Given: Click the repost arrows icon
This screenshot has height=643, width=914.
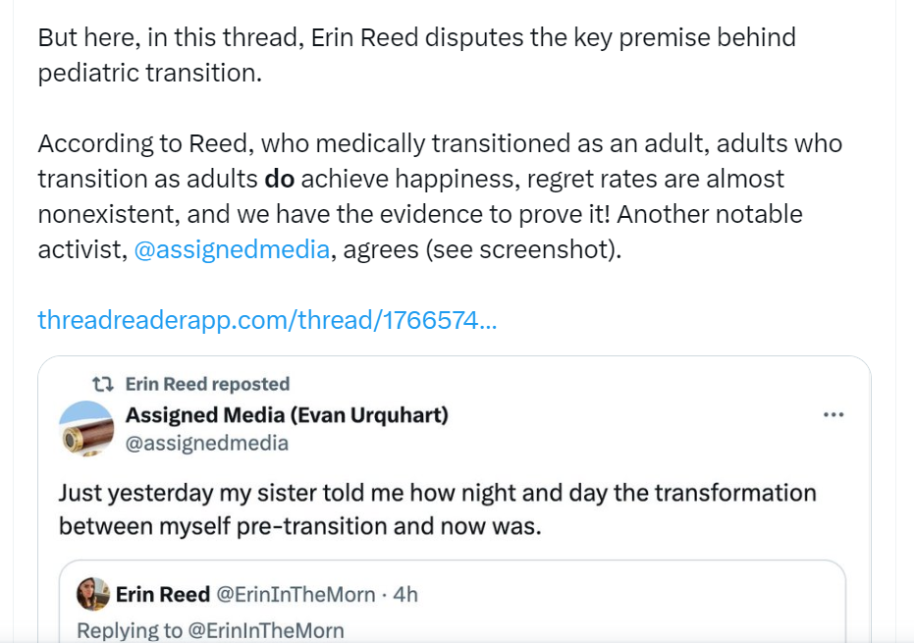Looking at the screenshot, I should click(x=102, y=384).
